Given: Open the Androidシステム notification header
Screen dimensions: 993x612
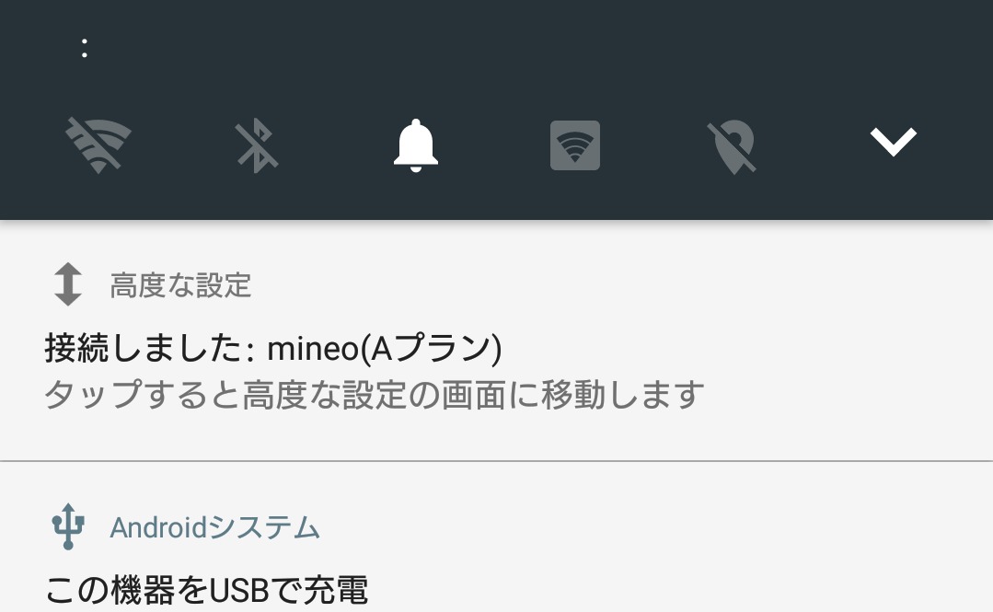Looking at the screenshot, I should pyautogui.click(x=185, y=527).
